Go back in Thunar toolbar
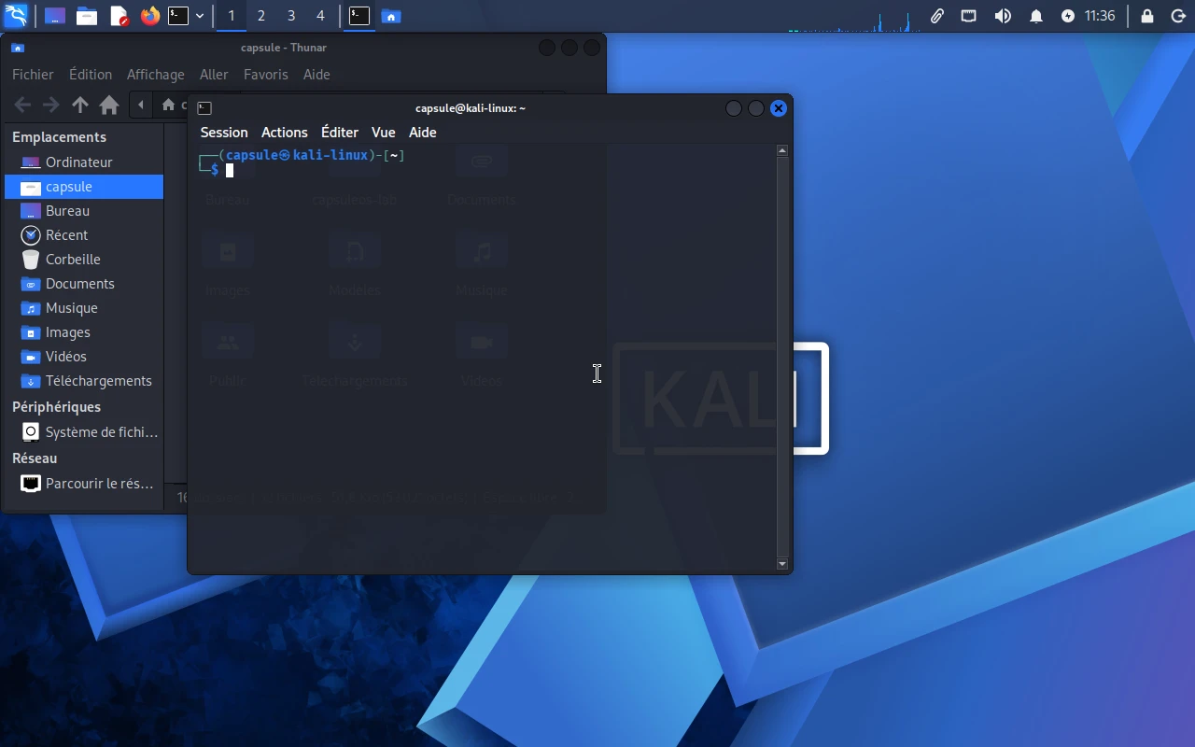The height and width of the screenshot is (747, 1195). click(22, 105)
